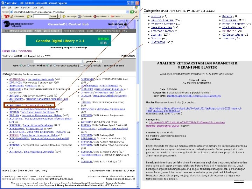
Task: Click the green Go arrow button
Action: point(132,12)
